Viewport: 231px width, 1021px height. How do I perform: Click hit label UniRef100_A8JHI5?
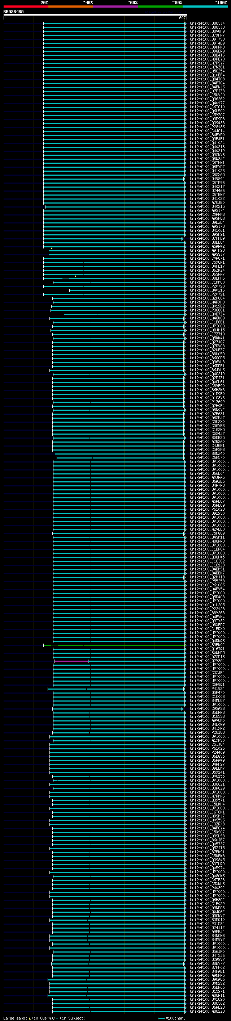tap(207, 330)
